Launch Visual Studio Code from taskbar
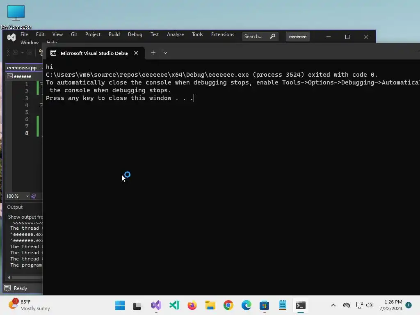The width and height of the screenshot is (420, 315). click(174, 305)
